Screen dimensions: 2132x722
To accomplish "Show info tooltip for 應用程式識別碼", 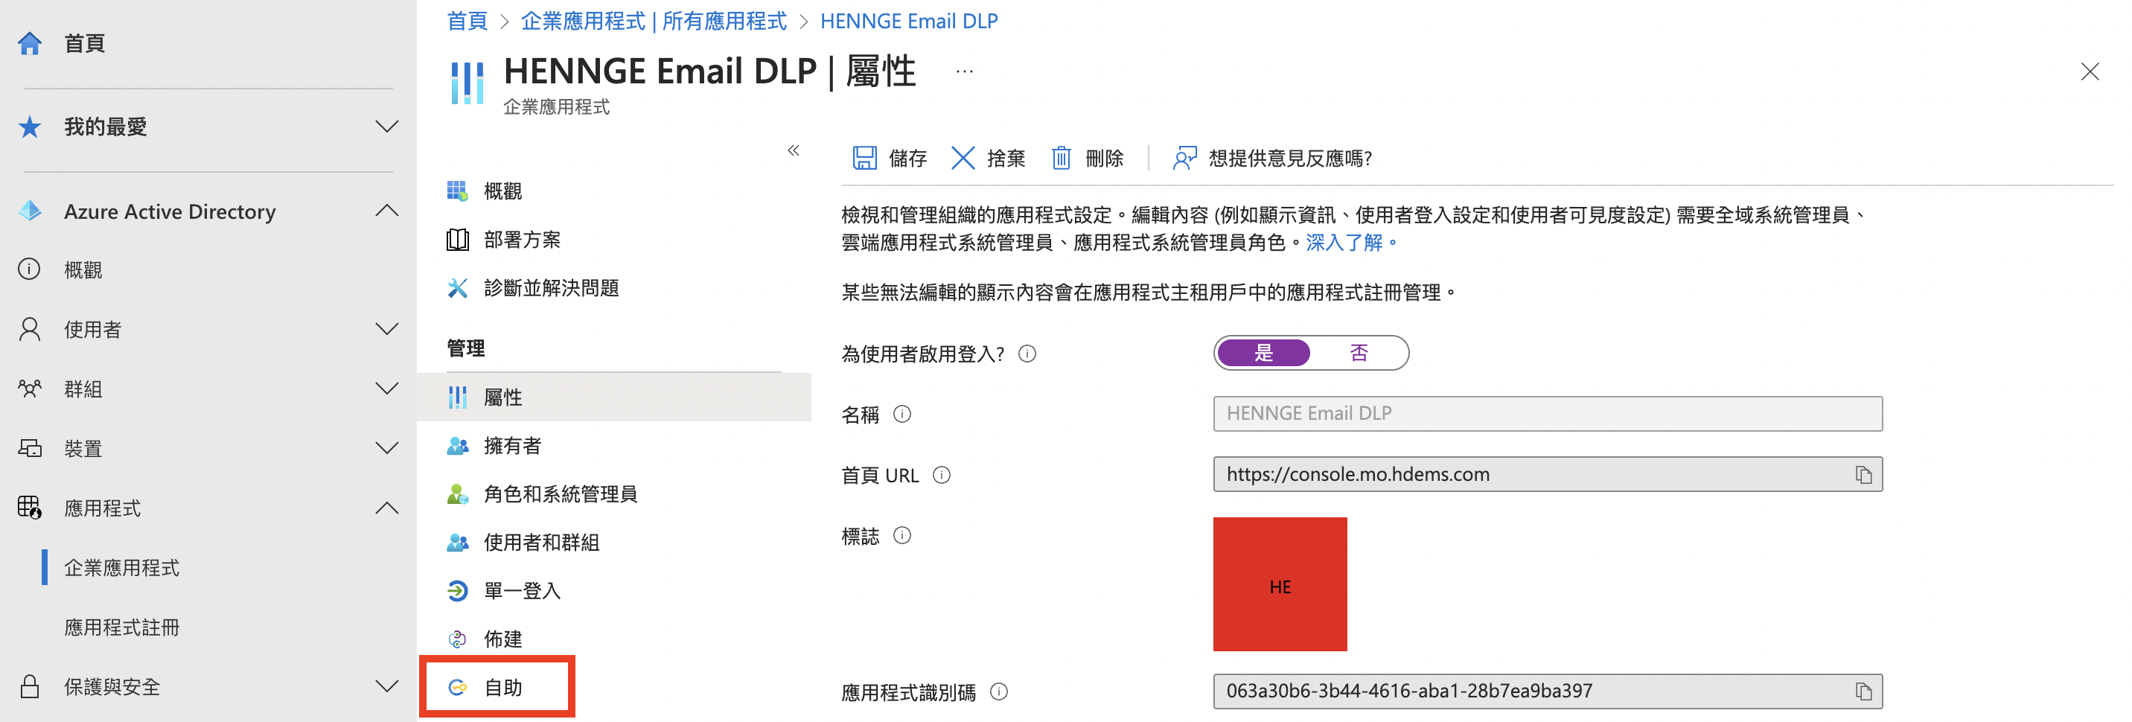I will click(x=999, y=691).
